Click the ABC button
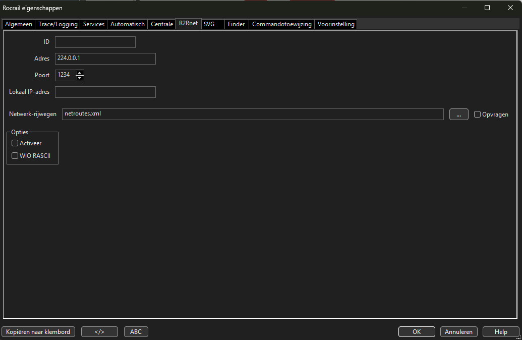Viewport: 522px width, 340px height. point(136,332)
